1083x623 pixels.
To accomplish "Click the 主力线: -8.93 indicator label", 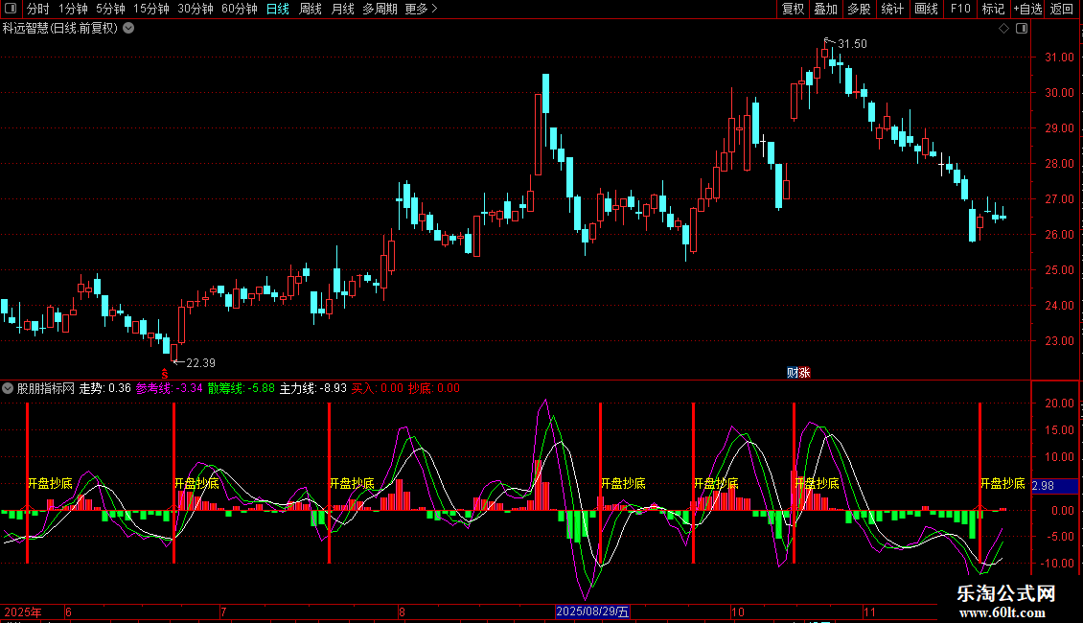I will click(x=312, y=388).
